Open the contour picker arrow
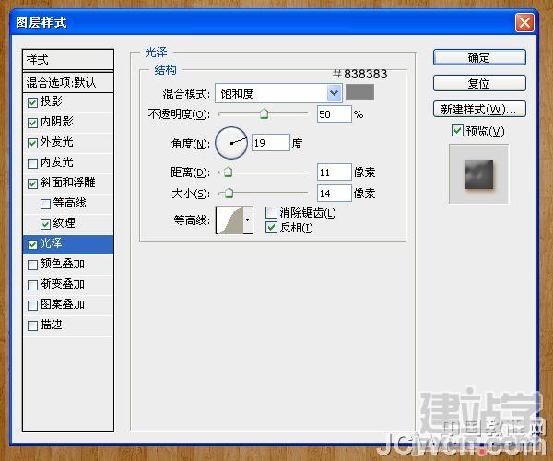 tap(248, 220)
